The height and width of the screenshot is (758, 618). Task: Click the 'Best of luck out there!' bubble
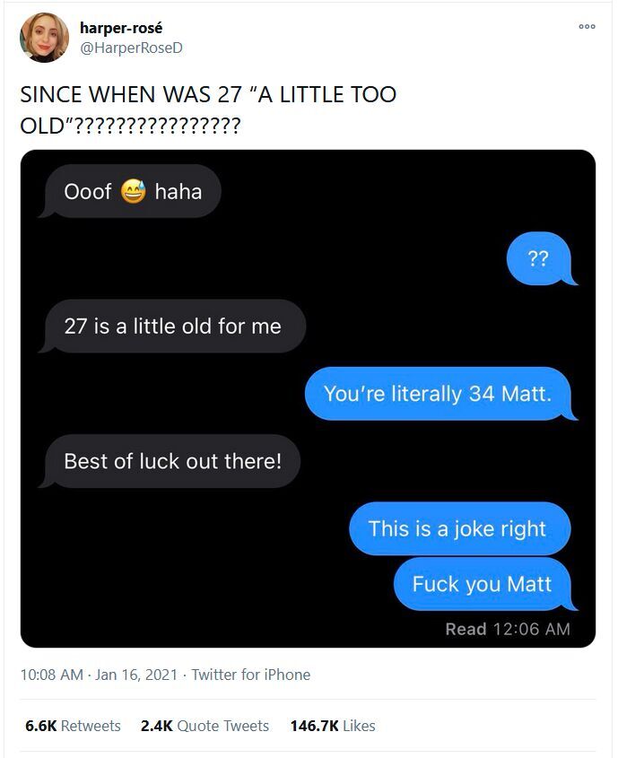tap(170, 461)
